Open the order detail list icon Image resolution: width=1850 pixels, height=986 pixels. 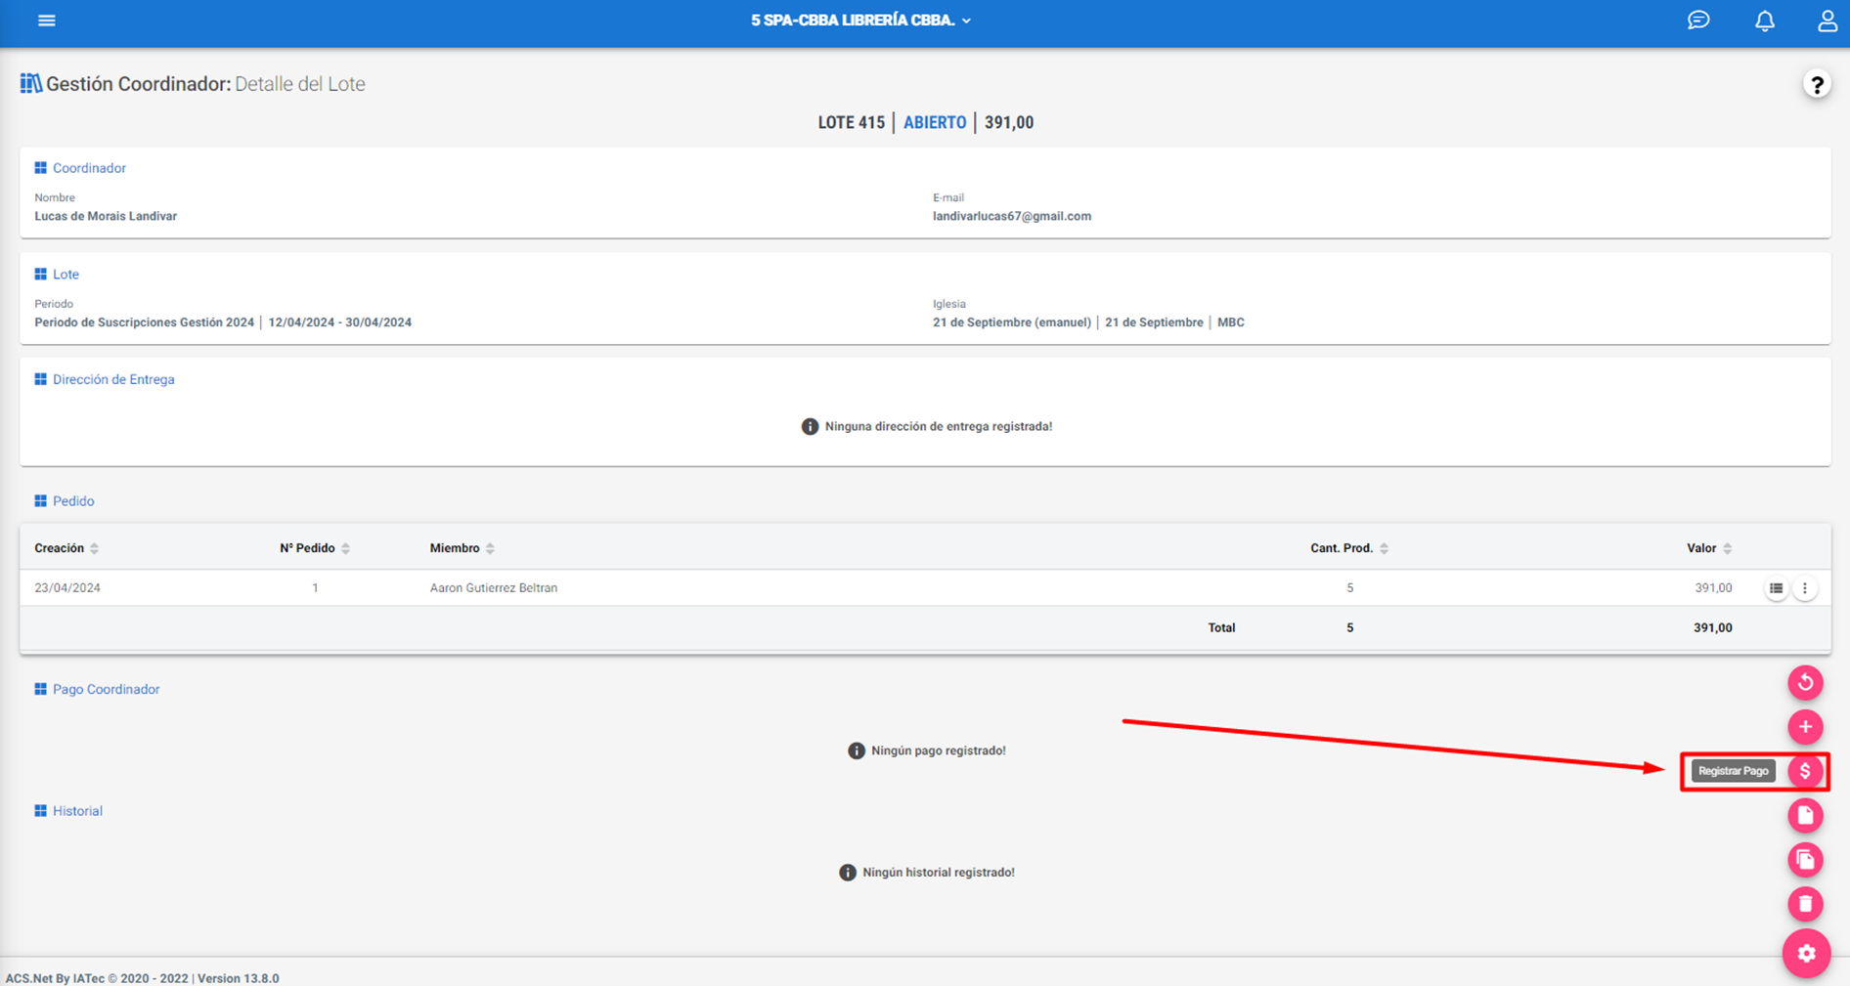tap(1776, 588)
